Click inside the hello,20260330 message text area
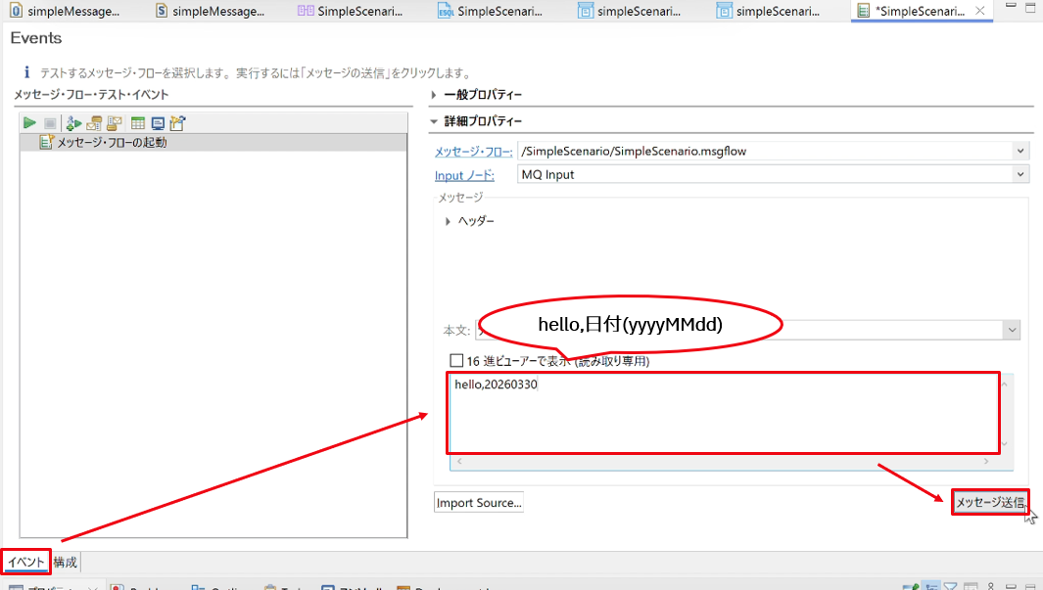Screen dimensions: 1043x590 pyautogui.click(x=723, y=413)
